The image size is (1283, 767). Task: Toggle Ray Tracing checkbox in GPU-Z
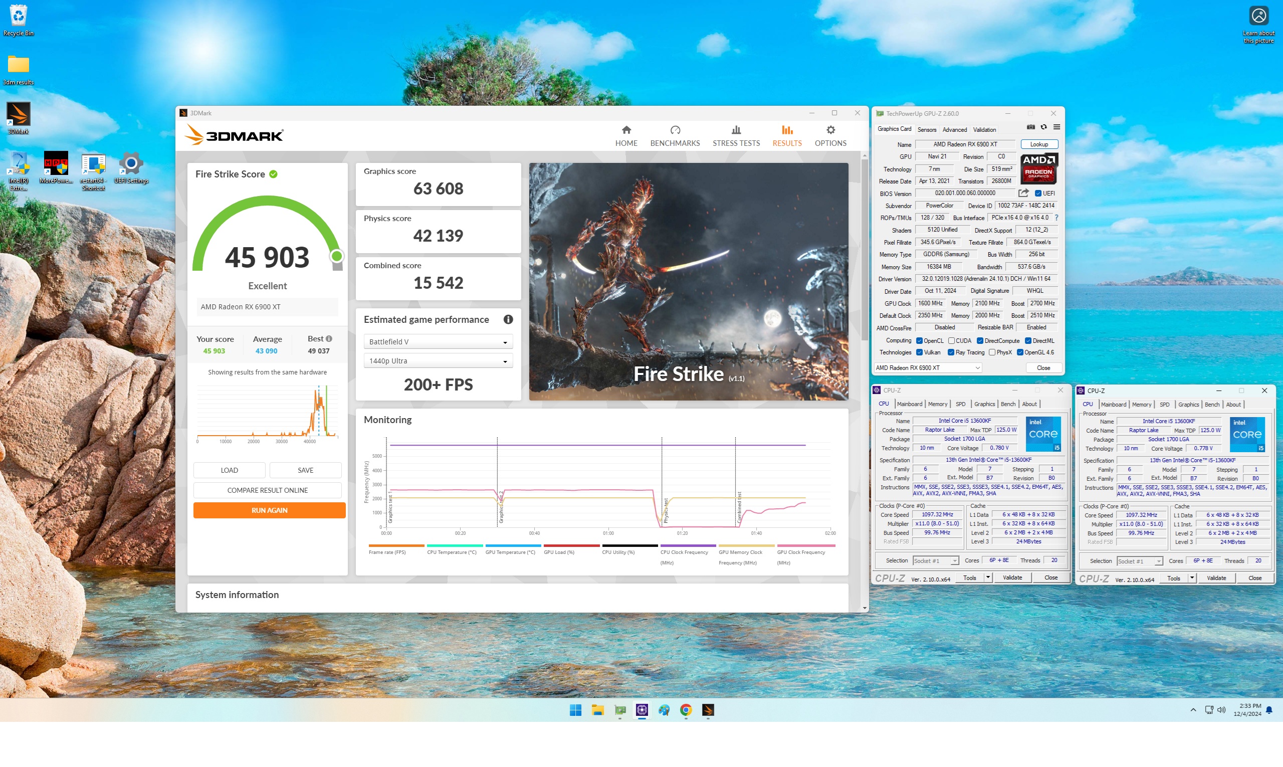pyautogui.click(x=951, y=352)
